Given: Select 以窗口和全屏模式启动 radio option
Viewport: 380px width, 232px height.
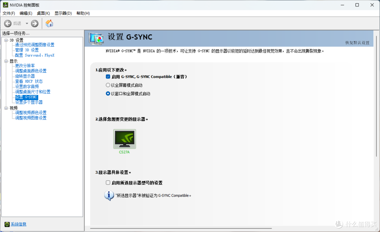Looking at the screenshot, I should pyautogui.click(x=108, y=94).
